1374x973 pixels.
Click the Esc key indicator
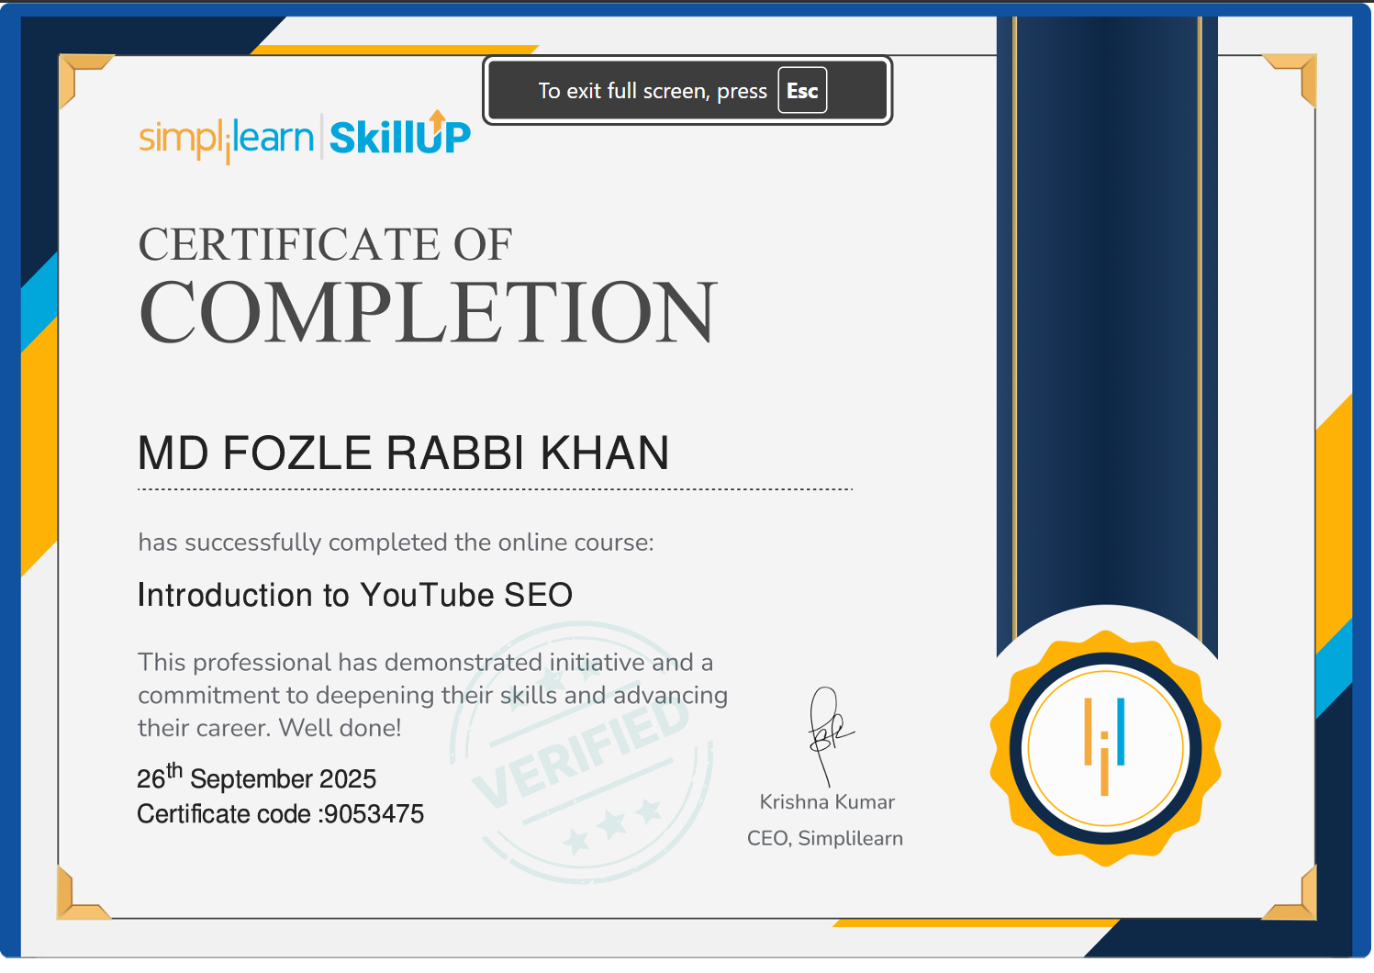(x=801, y=90)
